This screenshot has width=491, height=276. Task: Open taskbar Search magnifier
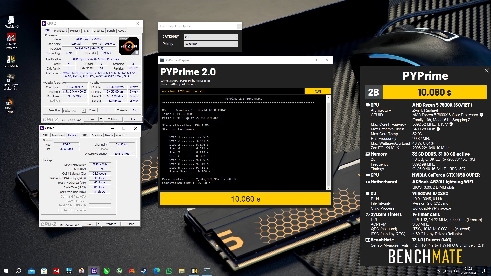point(18,271)
